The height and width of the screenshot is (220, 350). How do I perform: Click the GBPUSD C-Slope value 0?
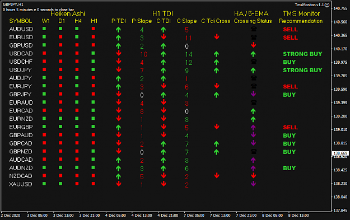(x=186, y=46)
